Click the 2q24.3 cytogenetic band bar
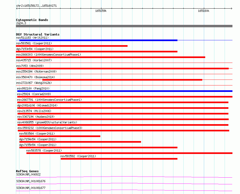240x194 pixels. tap(124, 26)
